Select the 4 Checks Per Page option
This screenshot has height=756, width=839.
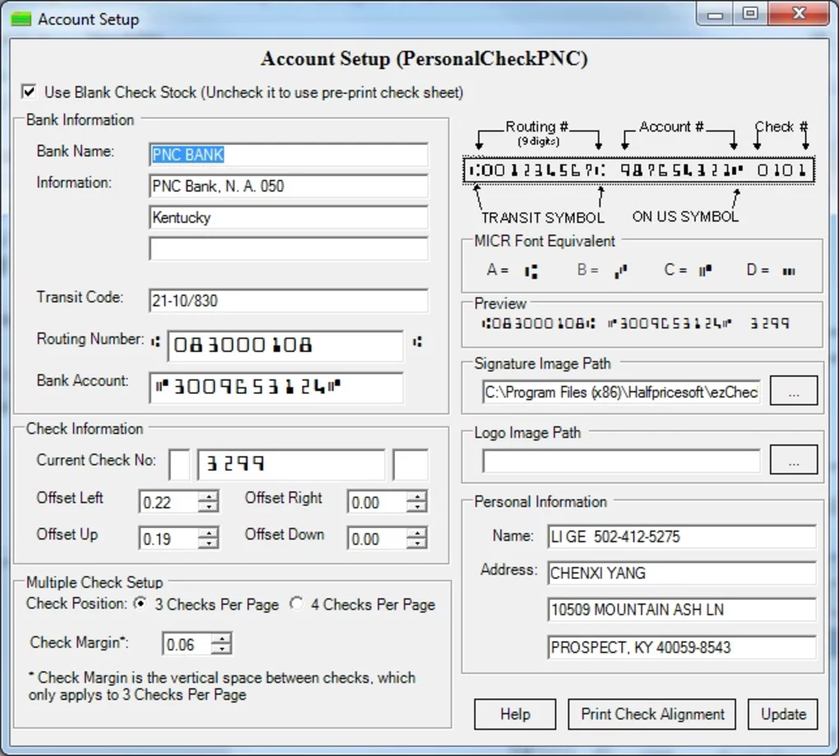pos(295,604)
